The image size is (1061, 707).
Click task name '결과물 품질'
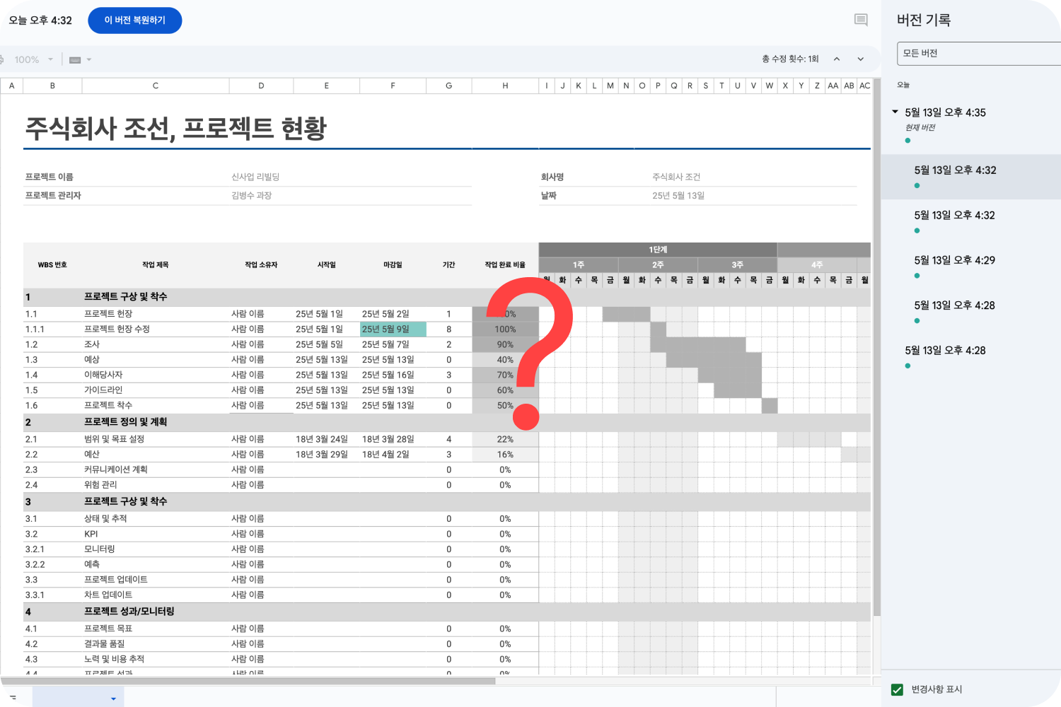click(105, 644)
